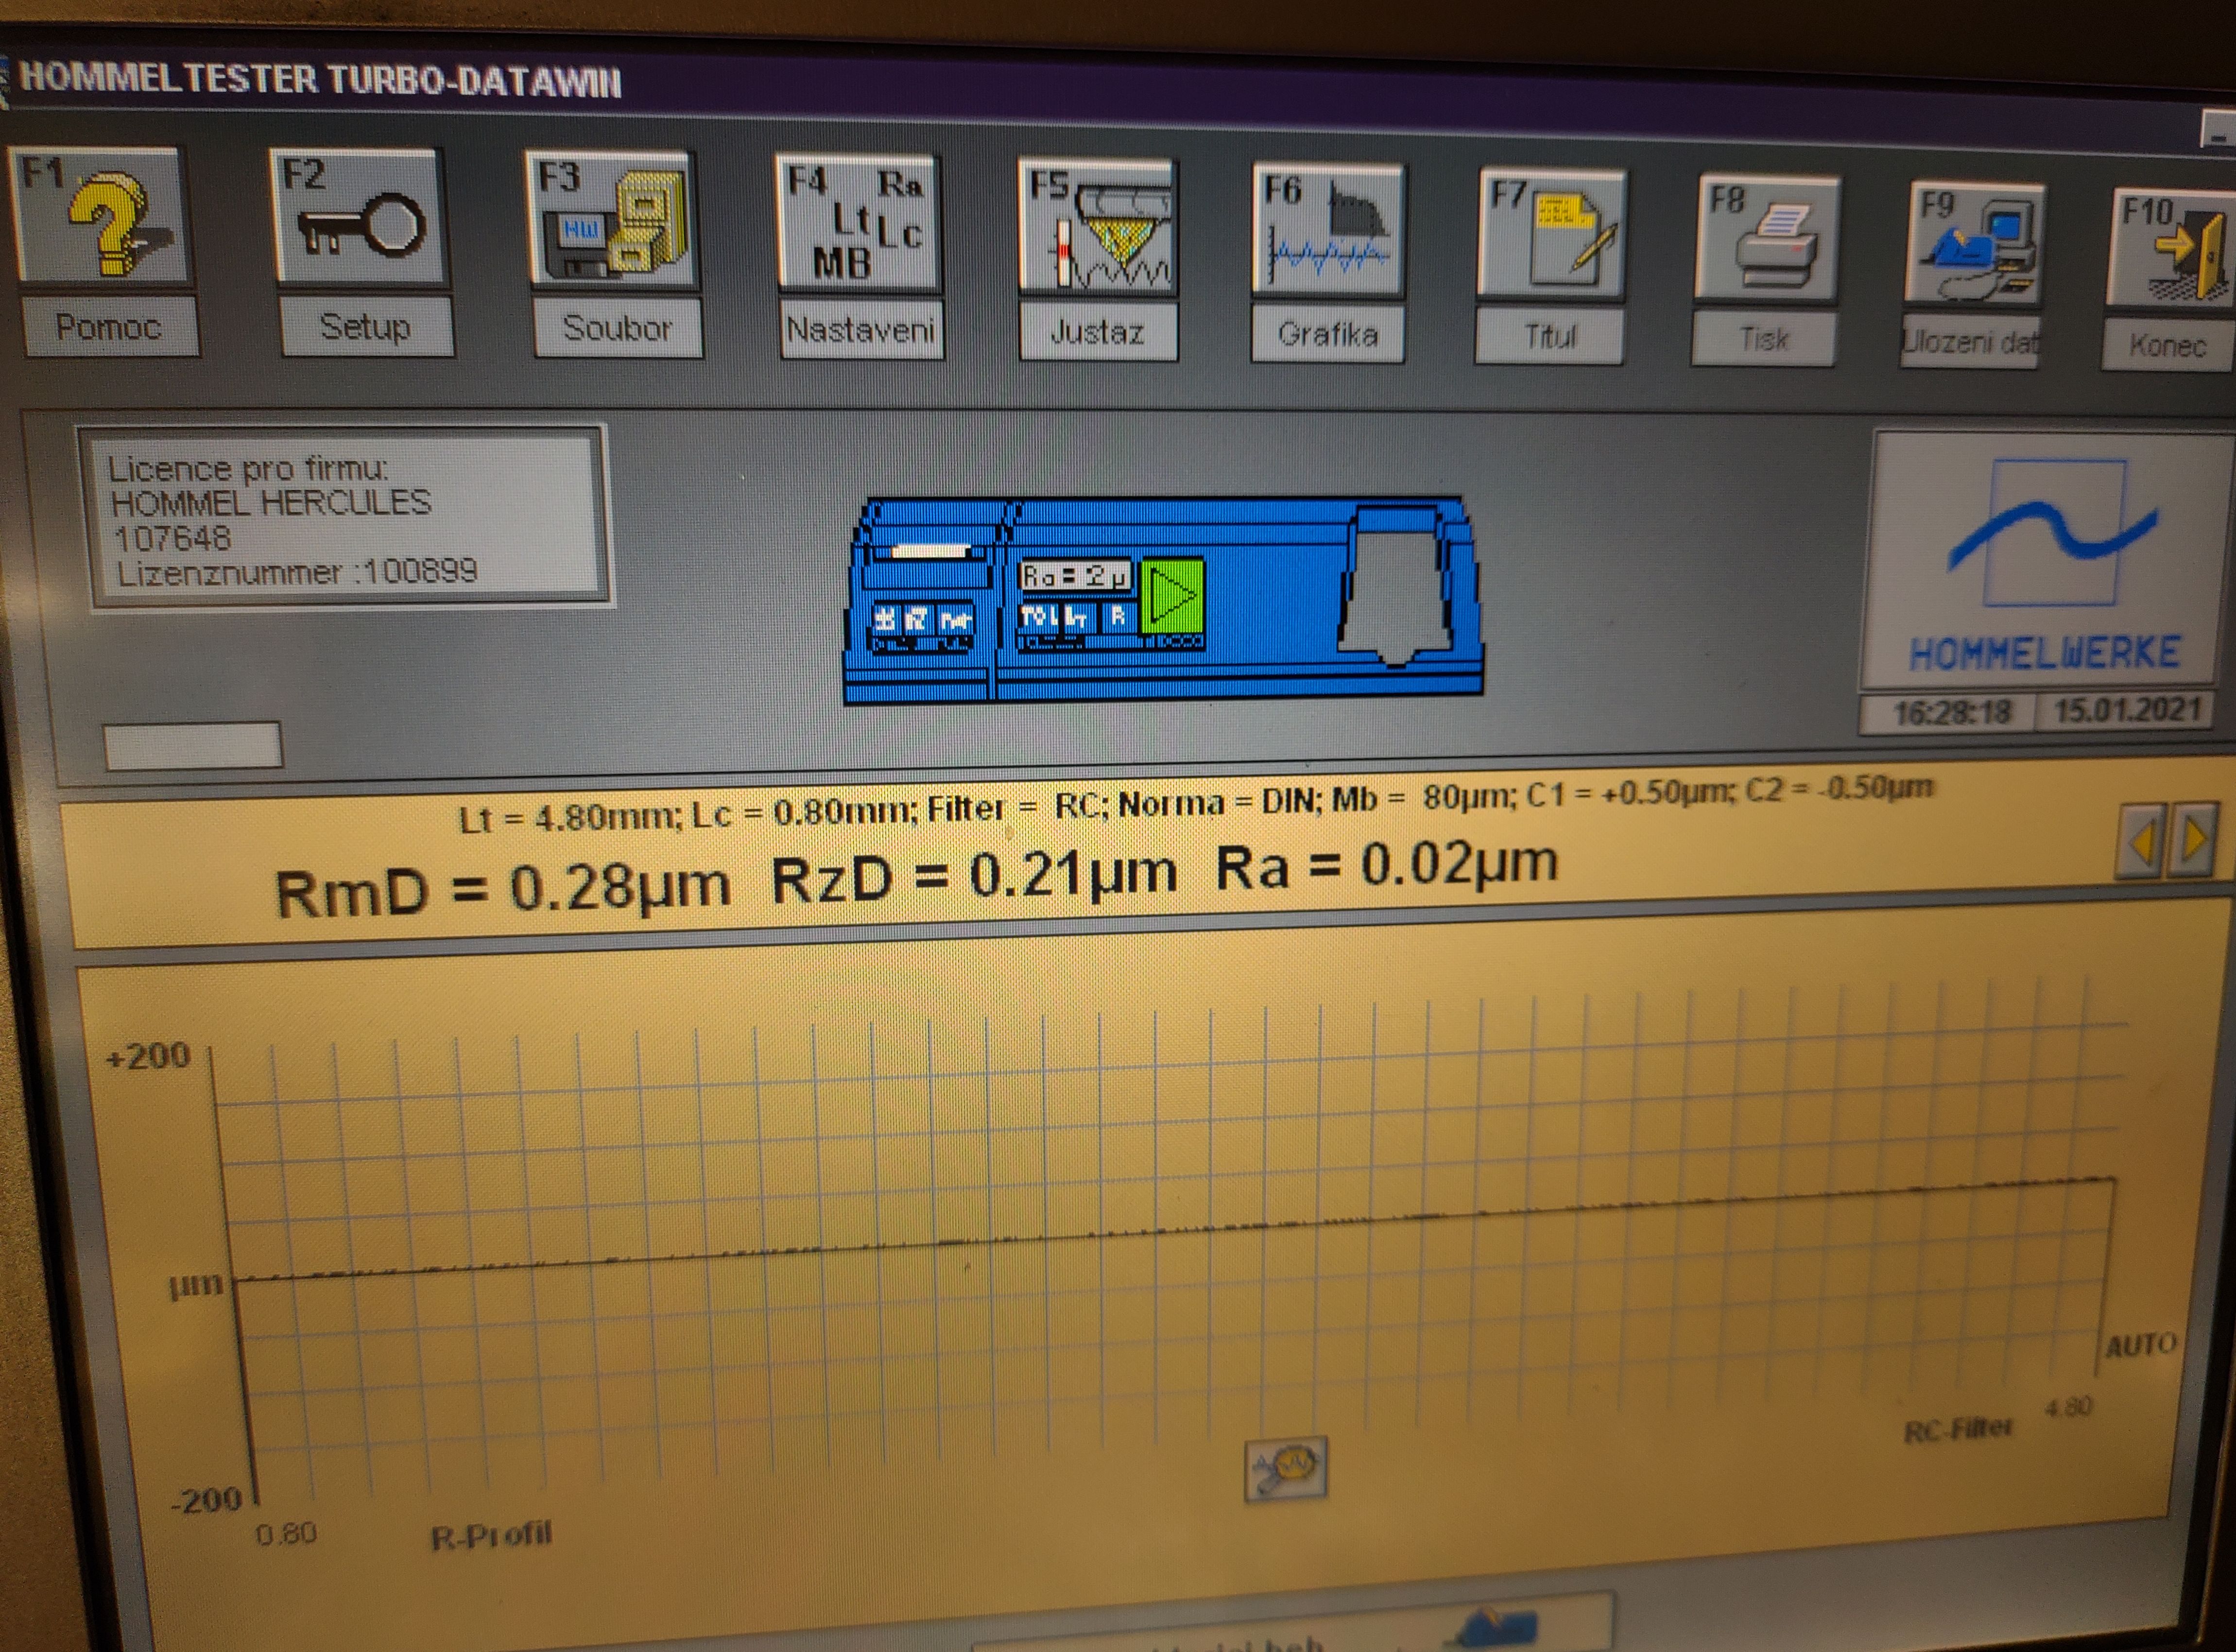This screenshot has width=2236, height=1652.
Task: Click the Lt = 4.80mm parameter text
Action: [570, 818]
